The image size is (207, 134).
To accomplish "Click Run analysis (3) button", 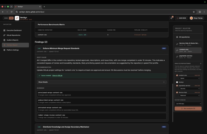I will 188,109.
